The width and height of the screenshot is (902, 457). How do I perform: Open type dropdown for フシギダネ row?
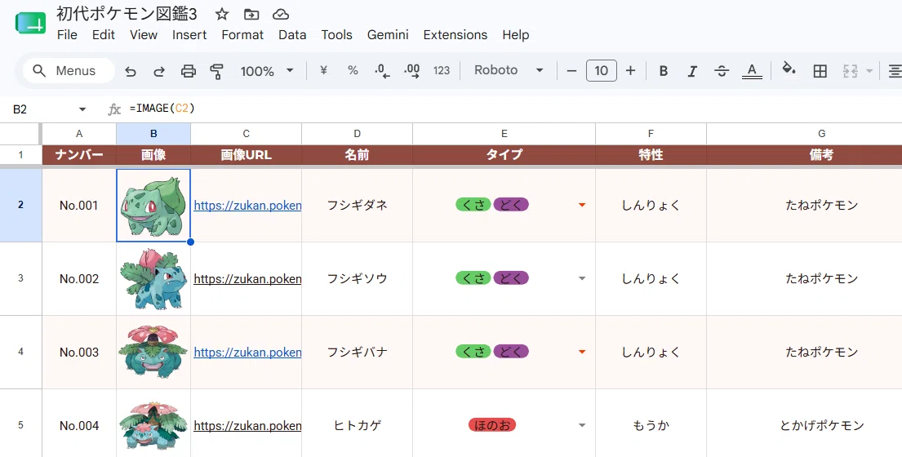click(x=581, y=205)
